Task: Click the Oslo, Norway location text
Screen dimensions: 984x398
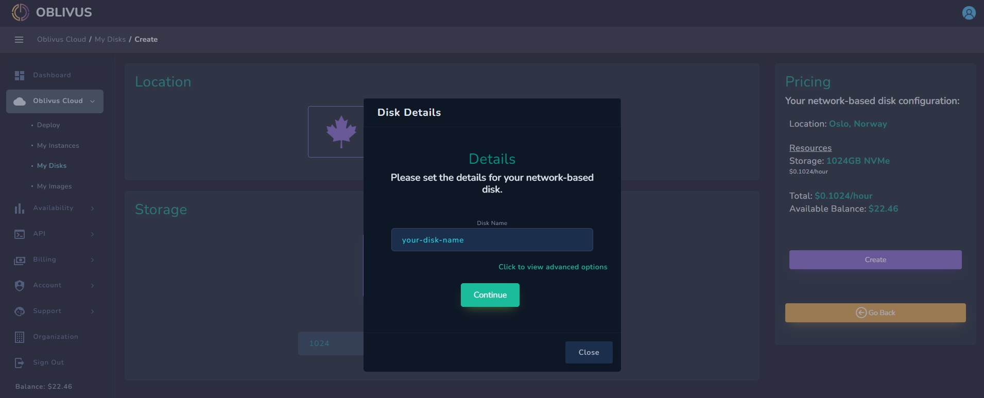Action: click(x=858, y=124)
